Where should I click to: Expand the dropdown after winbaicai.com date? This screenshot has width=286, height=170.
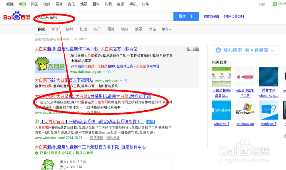[85, 138]
